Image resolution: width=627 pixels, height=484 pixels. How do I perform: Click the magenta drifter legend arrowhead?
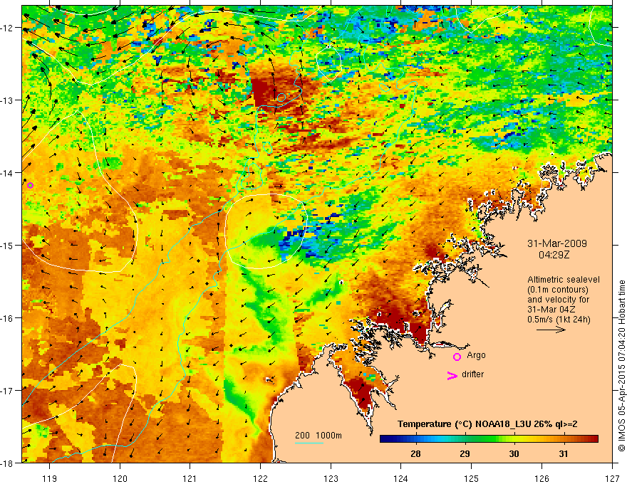pyautogui.click(x=452, y=375)
